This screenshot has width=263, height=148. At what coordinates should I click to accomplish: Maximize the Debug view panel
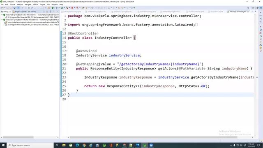tap(57, 12)
